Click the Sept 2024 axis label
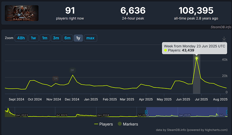The width and height of the screenshot is (232, 135). [x=16, y=99]
